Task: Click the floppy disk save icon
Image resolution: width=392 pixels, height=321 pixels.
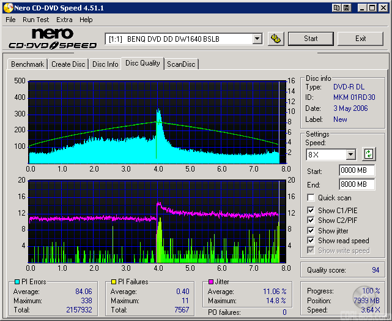Action: 347,8
